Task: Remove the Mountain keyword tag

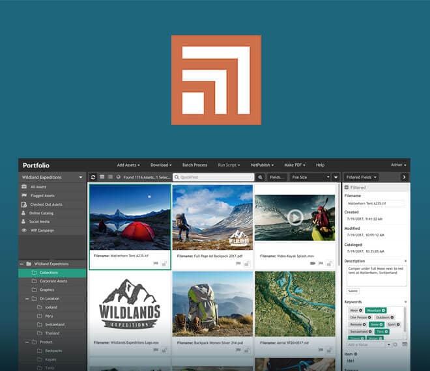Action: point(383,310)
